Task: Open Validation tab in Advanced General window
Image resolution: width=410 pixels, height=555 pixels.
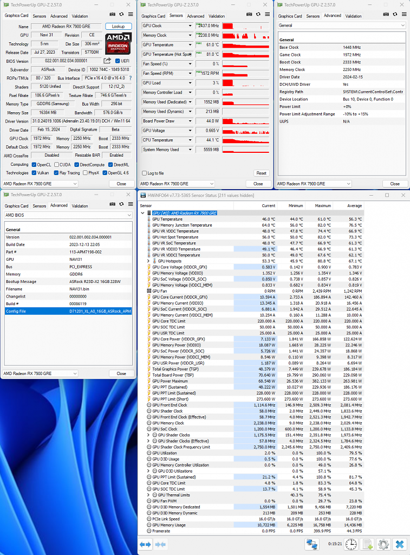Action: click(x=353, y=16)
